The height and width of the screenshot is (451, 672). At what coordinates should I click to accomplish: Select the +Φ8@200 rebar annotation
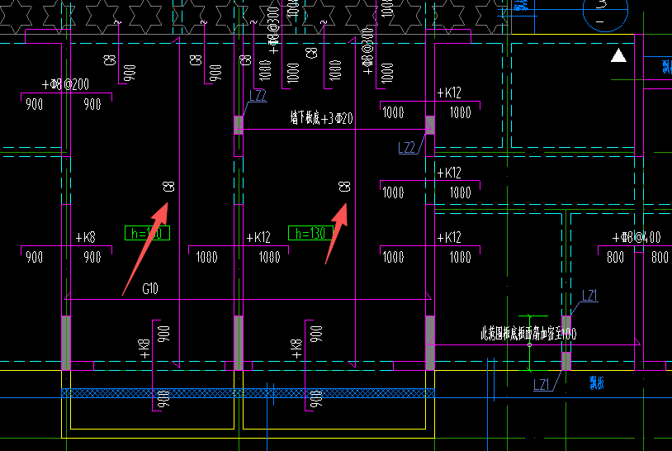coord(65,84)
